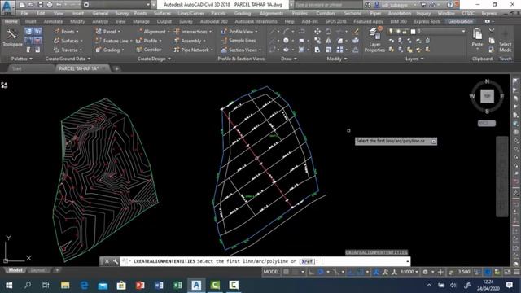This screenshot has width=521, height=293.
Task: Click the New file icon in quick access toolbar
Action: pyautogui.click(x=22, y=5)
